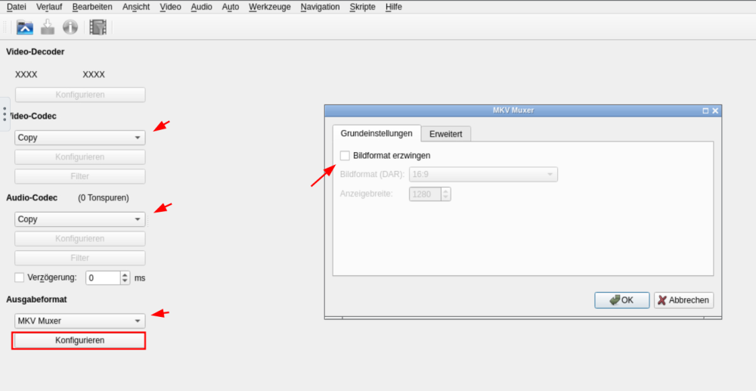Open the Hilfe menu
Image resolution: width=756 pixels, height=391 pixels.
[393, 7]
